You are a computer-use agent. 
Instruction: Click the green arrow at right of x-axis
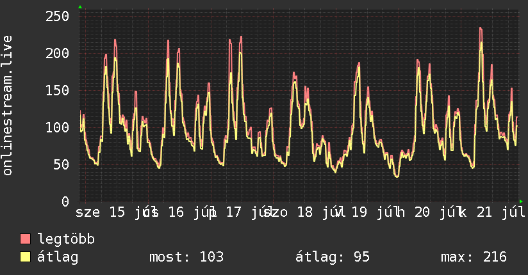(x=521, y=201)
